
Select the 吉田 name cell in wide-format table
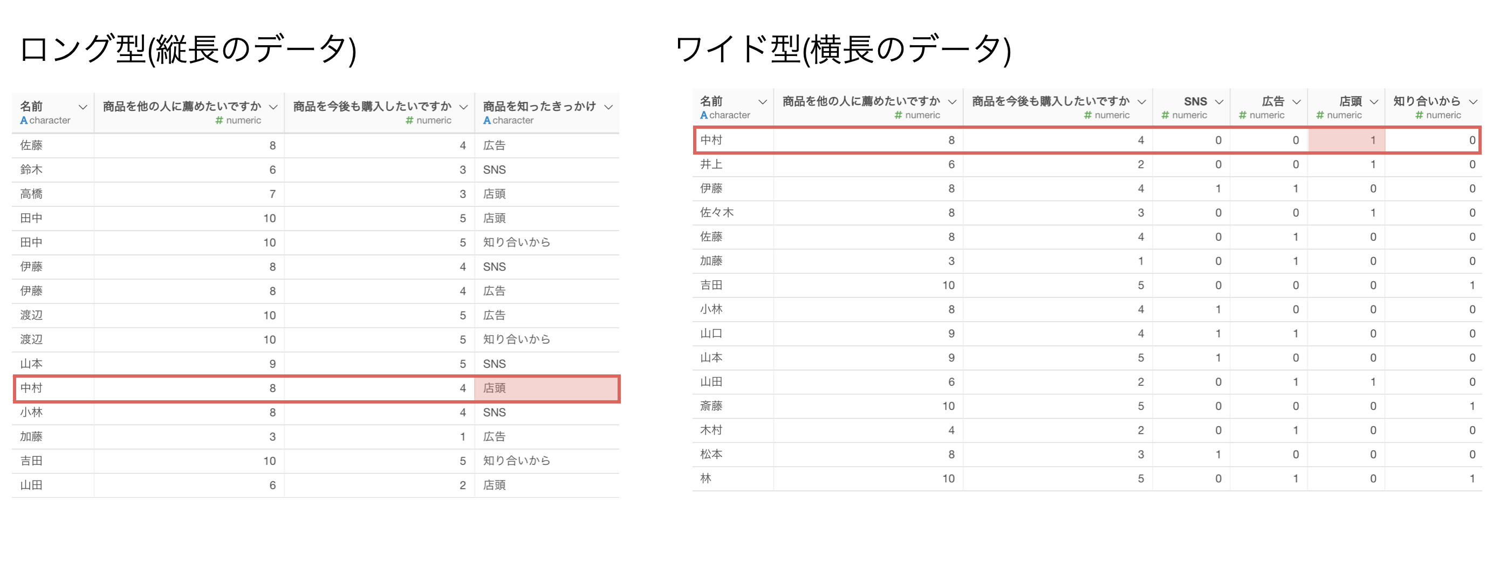tap(733, 286)
